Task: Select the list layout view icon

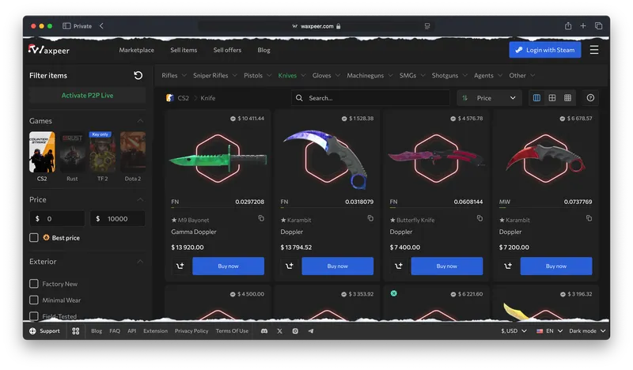Action: 536,98
